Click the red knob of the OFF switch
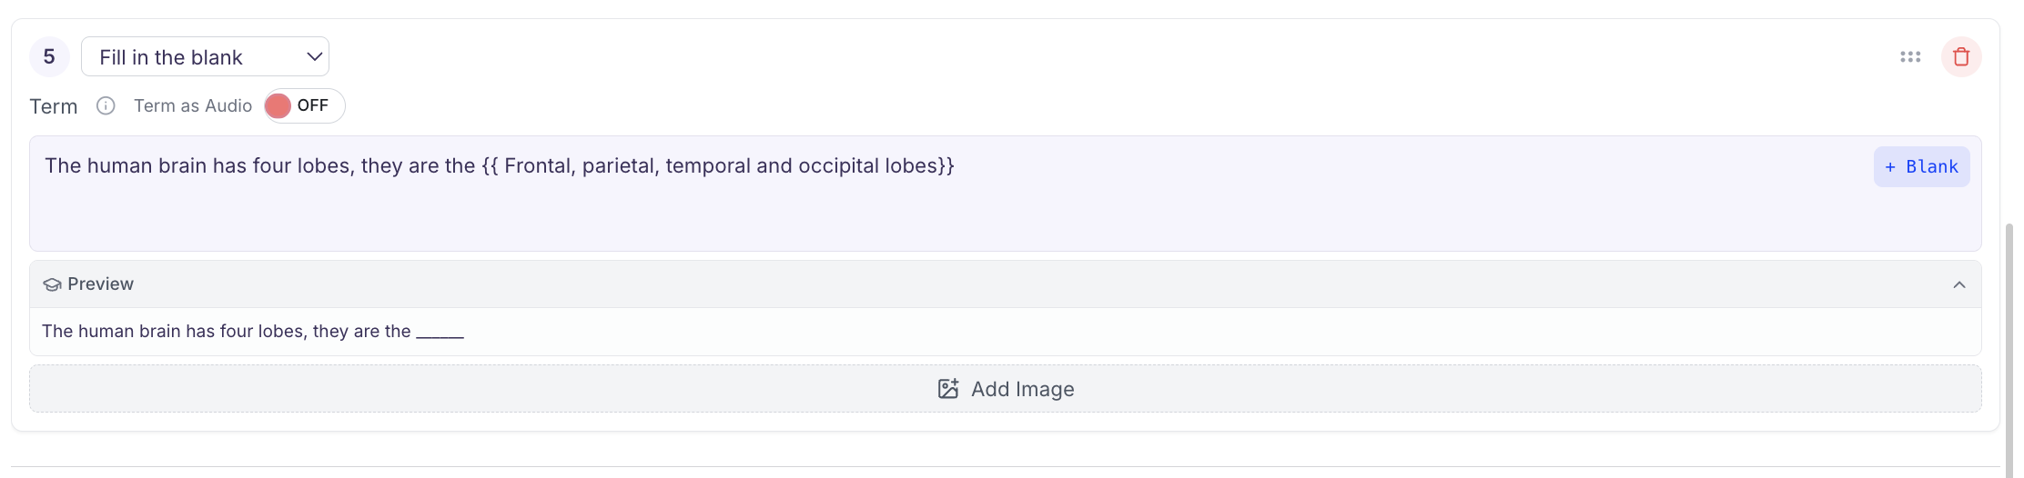Screen dimensions: 2024x478 point(278,106)
